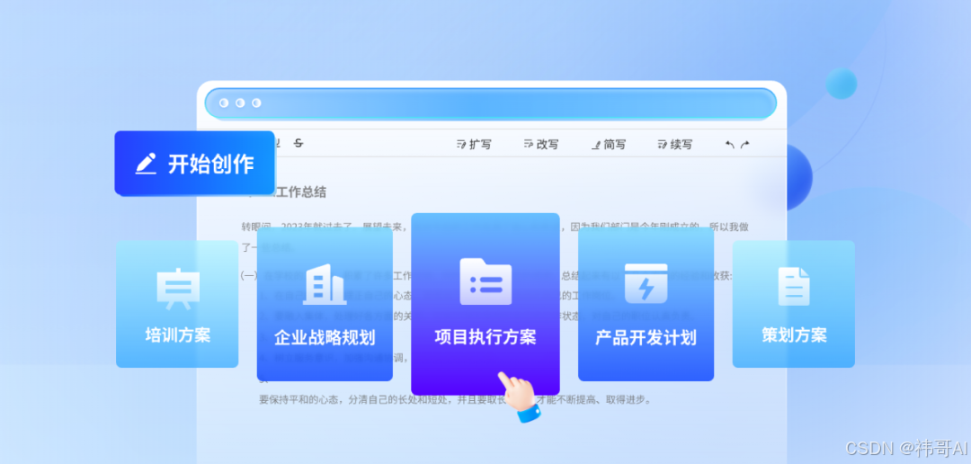This screenshot has height=464, width=971.
Task: Click the building icon in 企业战略规划
Action: (x=325, y=284)
